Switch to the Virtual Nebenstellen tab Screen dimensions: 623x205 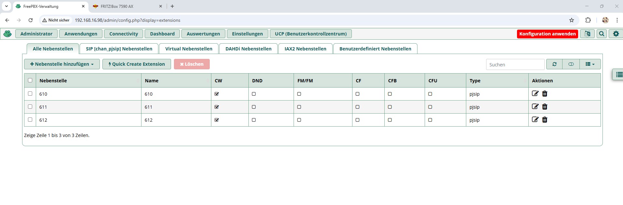tap(189, 49)
